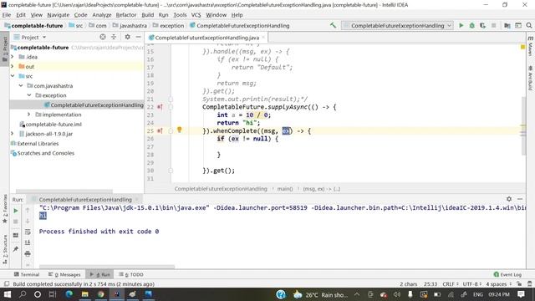Run CompletableFutureExceptionHandling with green play button
Image resolution: width=535 pixels, height=301 pixels.
(x=461, y=25)
